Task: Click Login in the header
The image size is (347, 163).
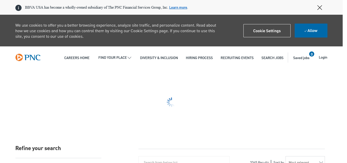Action: (x=323, y=58)
